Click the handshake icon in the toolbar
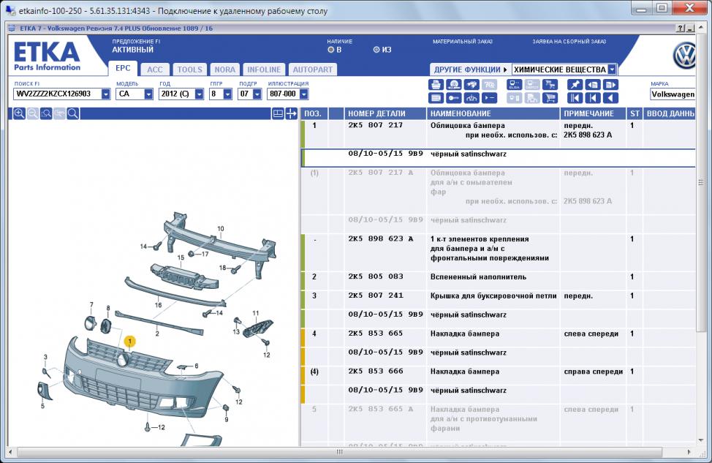The image size is (712, 463). coord(471,85)
